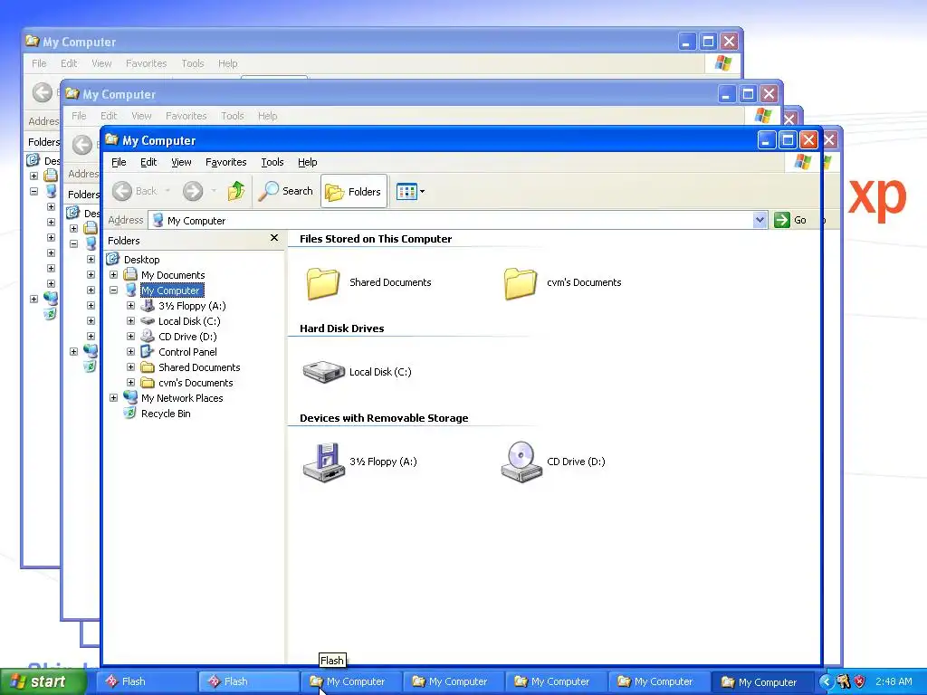Click the 2:48 AM taskbar clock
This screenshot has width=927, height=695.
(894, 681)
